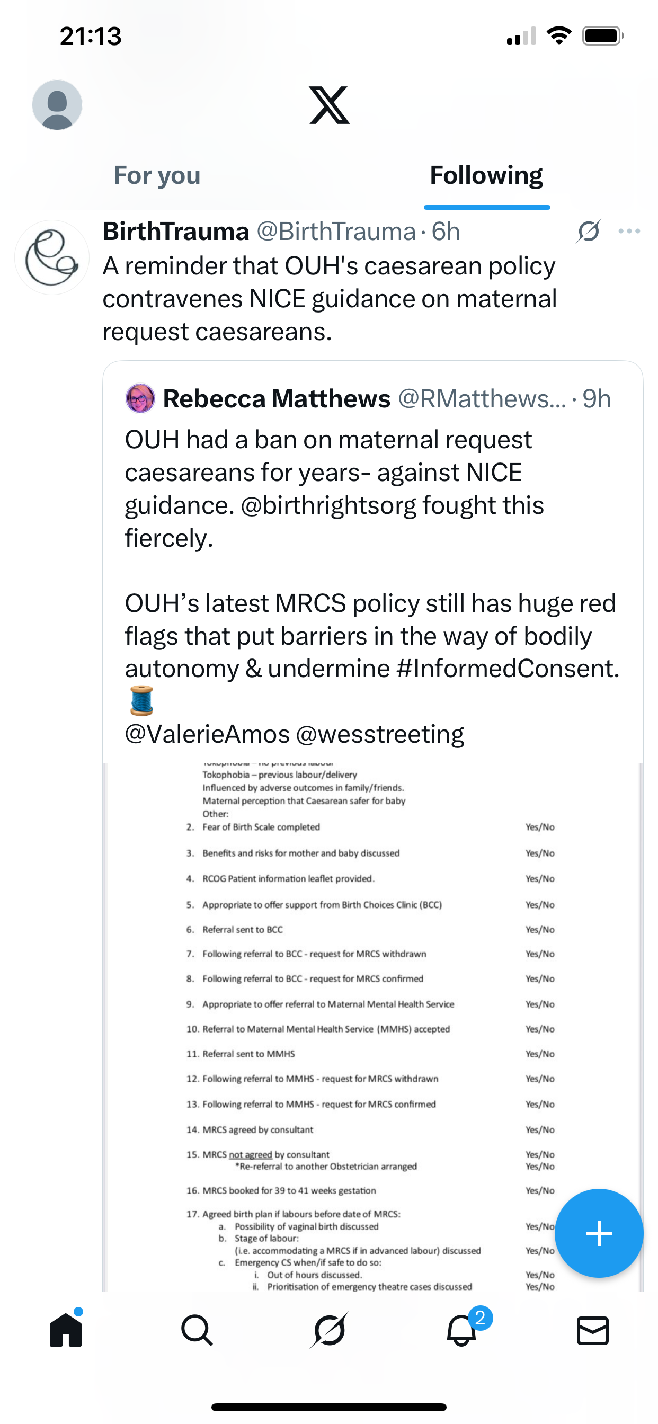Open the #InformedConsent hashtag
The image size is (658, 1424).
[508, 669]
